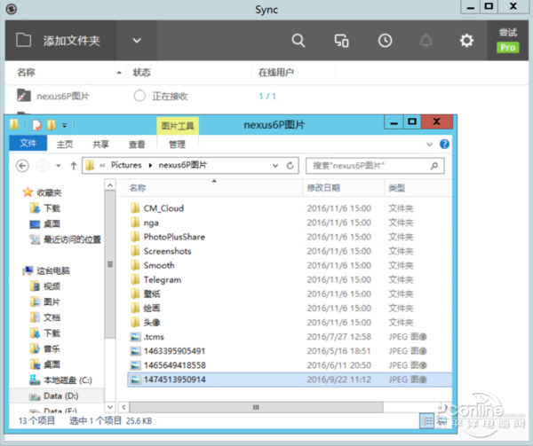Click the green Pro trial button
Screen dimensions: 533x446
508,47
